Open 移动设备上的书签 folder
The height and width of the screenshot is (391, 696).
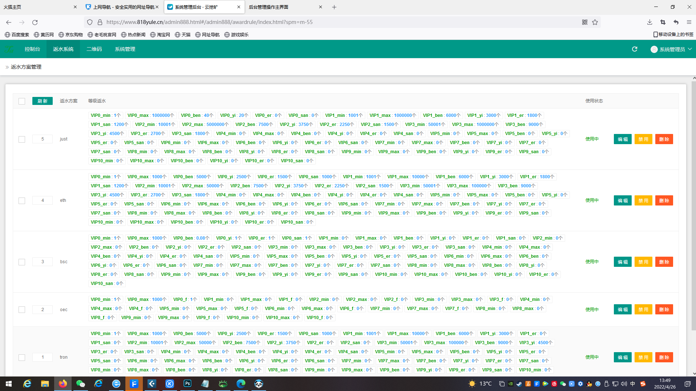(x=673, y=34)
